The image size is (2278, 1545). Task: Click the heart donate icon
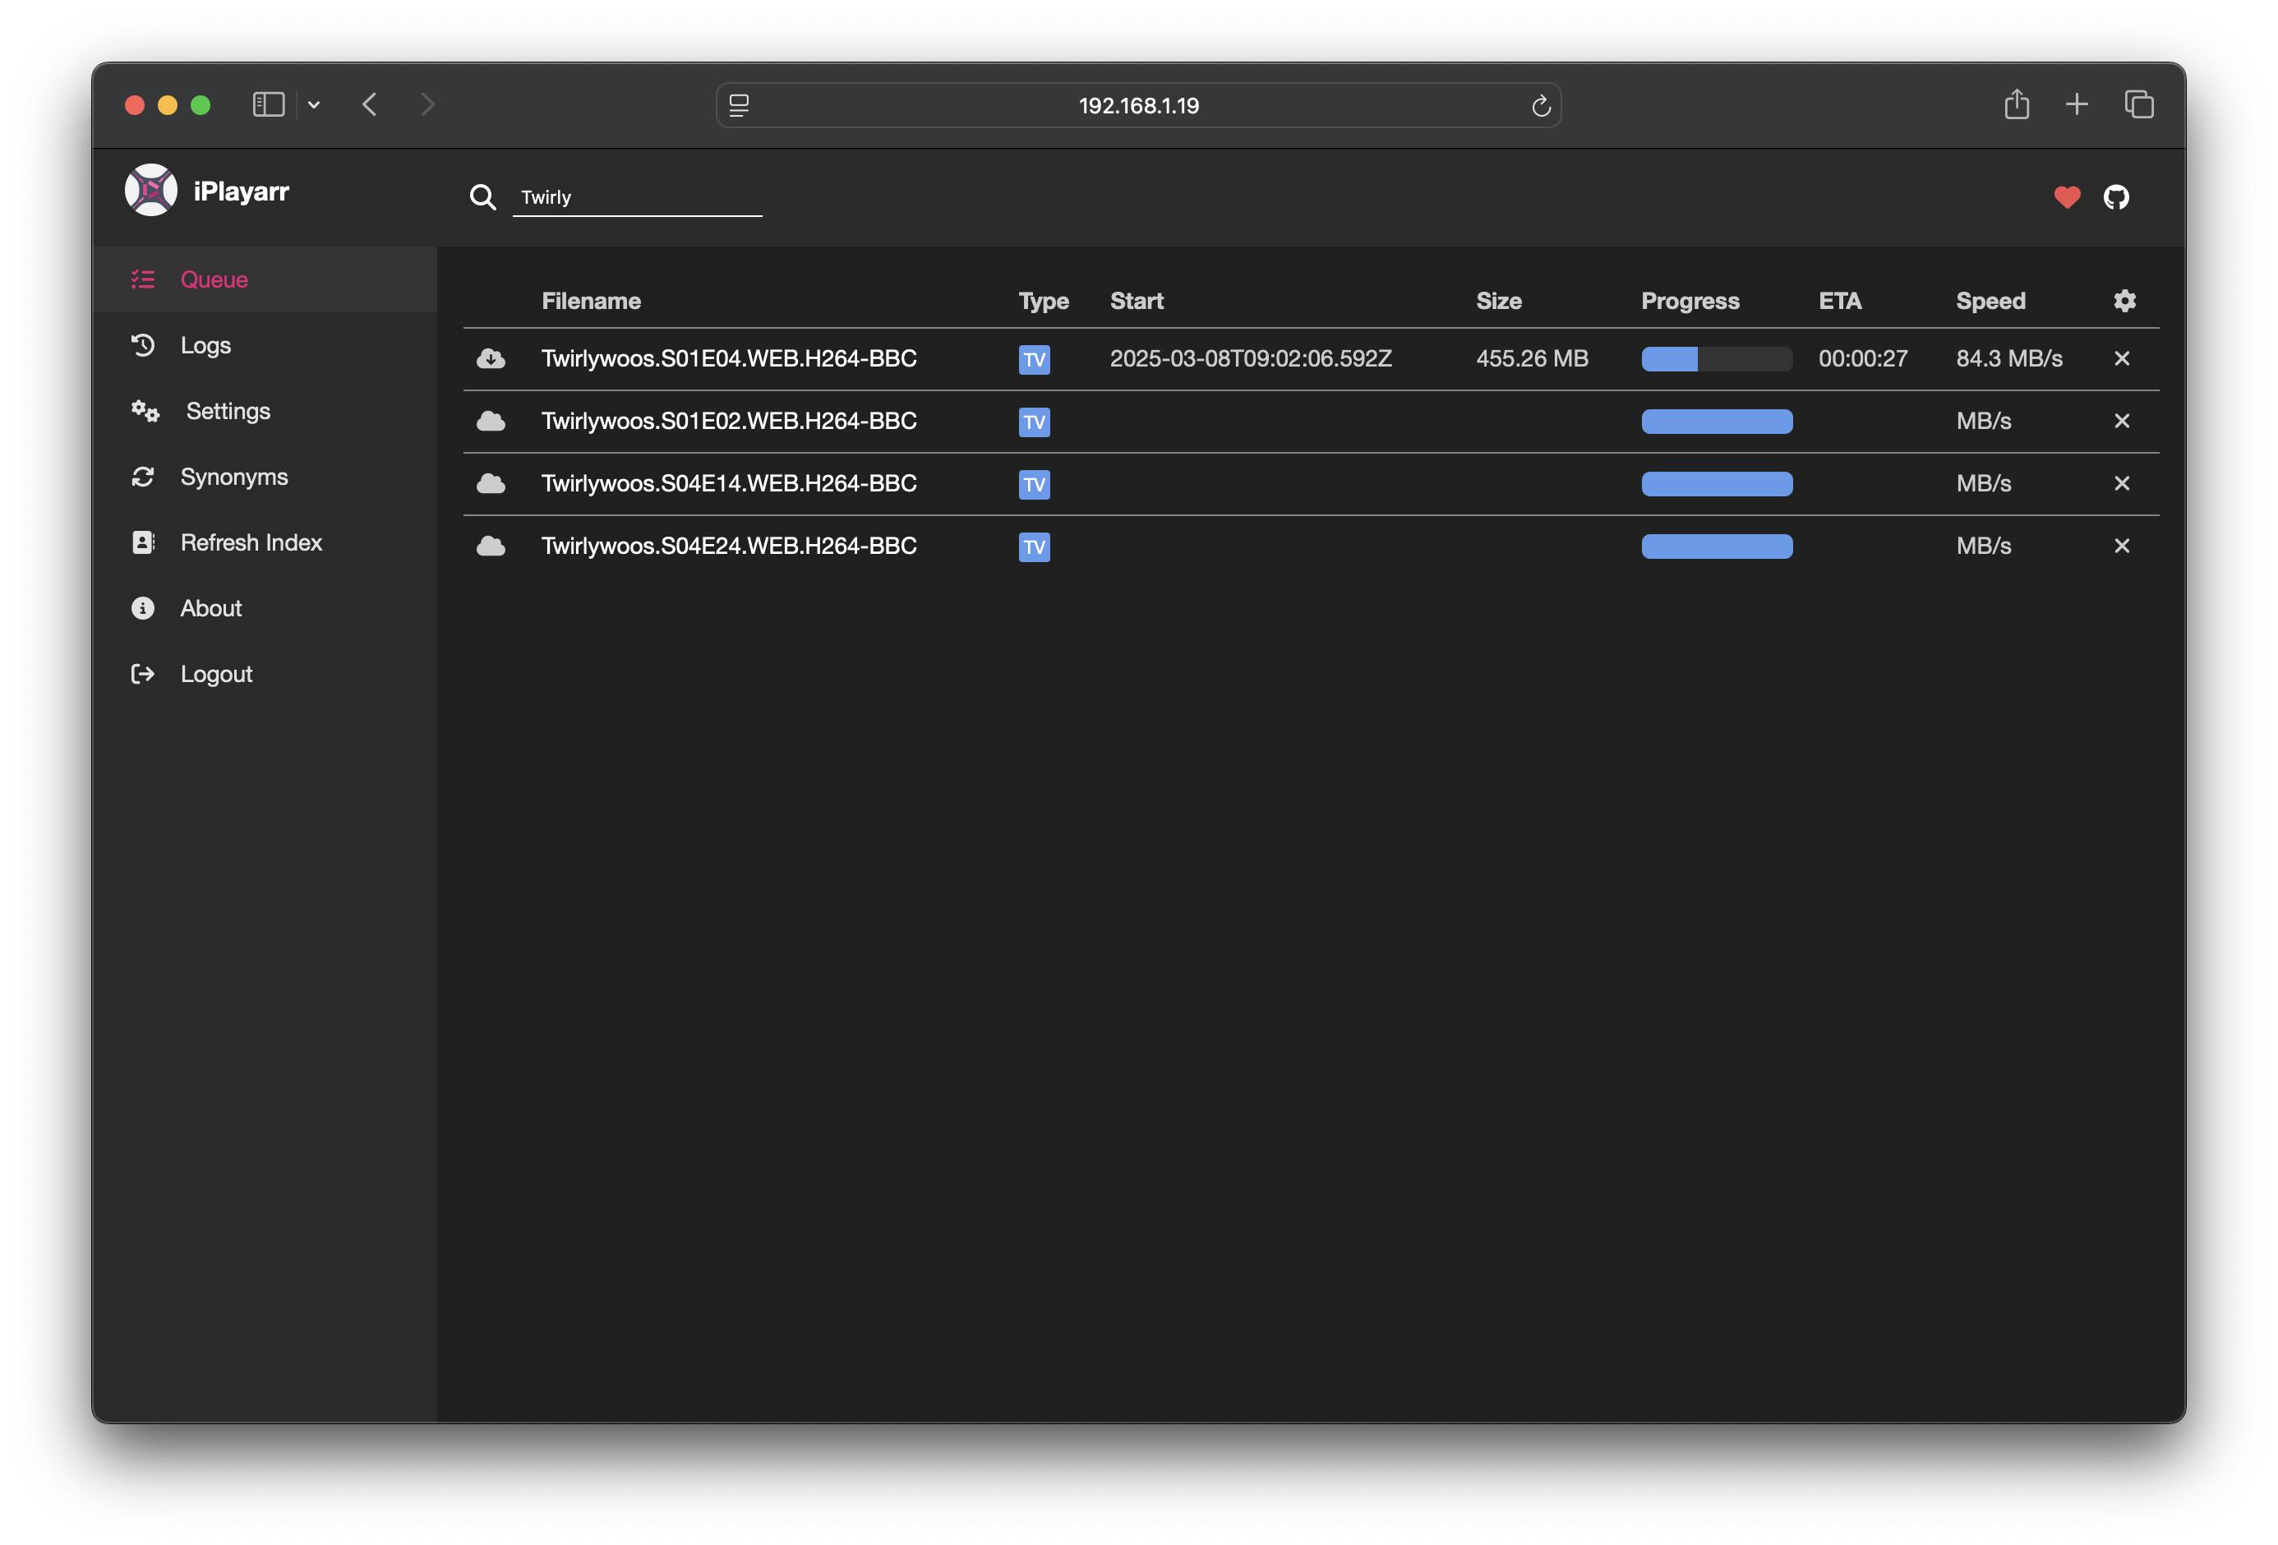(2066, 197)
